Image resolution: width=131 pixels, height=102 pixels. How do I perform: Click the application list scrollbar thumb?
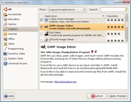tap(127, 24)
